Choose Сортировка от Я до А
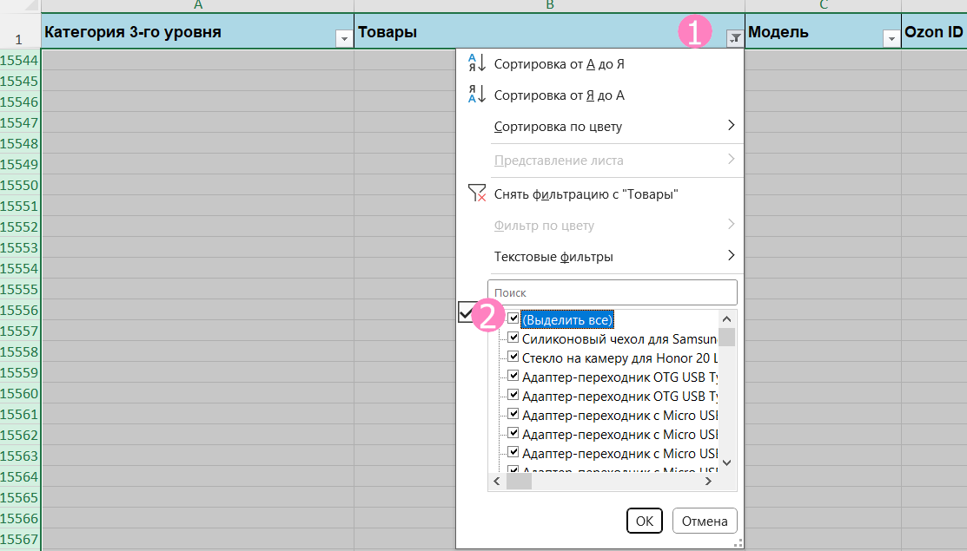The height and width of the screenshot is (551, 967). pyautogui.click(x=559, y=95)
